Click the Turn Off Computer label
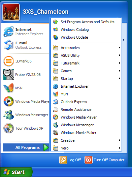The height and width of the screenshot is (177, 132). click(109, 160)
